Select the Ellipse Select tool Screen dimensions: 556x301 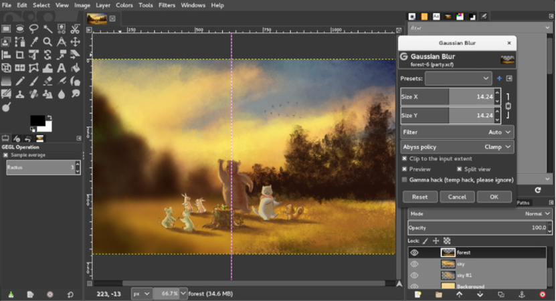coord(20,29)
